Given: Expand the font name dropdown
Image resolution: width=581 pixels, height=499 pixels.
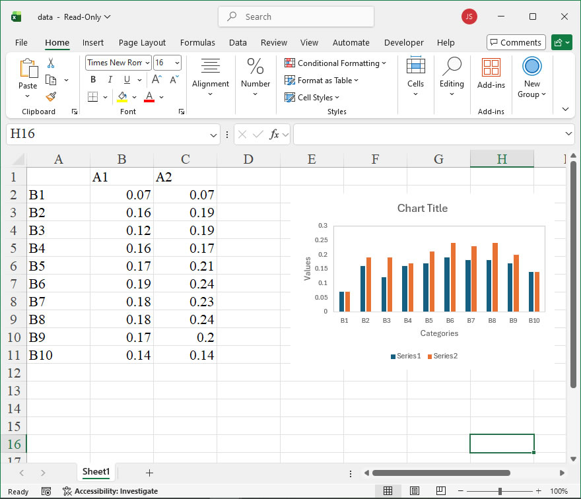Looking at the screenshot, I should pyautogui.click(x=147, y=63).
